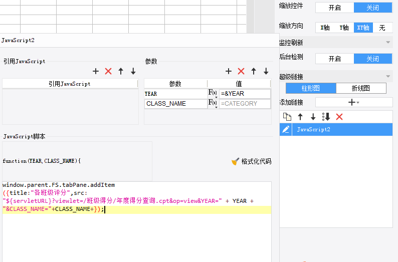Set zoom direction to 无
Screen dimensions: 398x262
[382, 28]
